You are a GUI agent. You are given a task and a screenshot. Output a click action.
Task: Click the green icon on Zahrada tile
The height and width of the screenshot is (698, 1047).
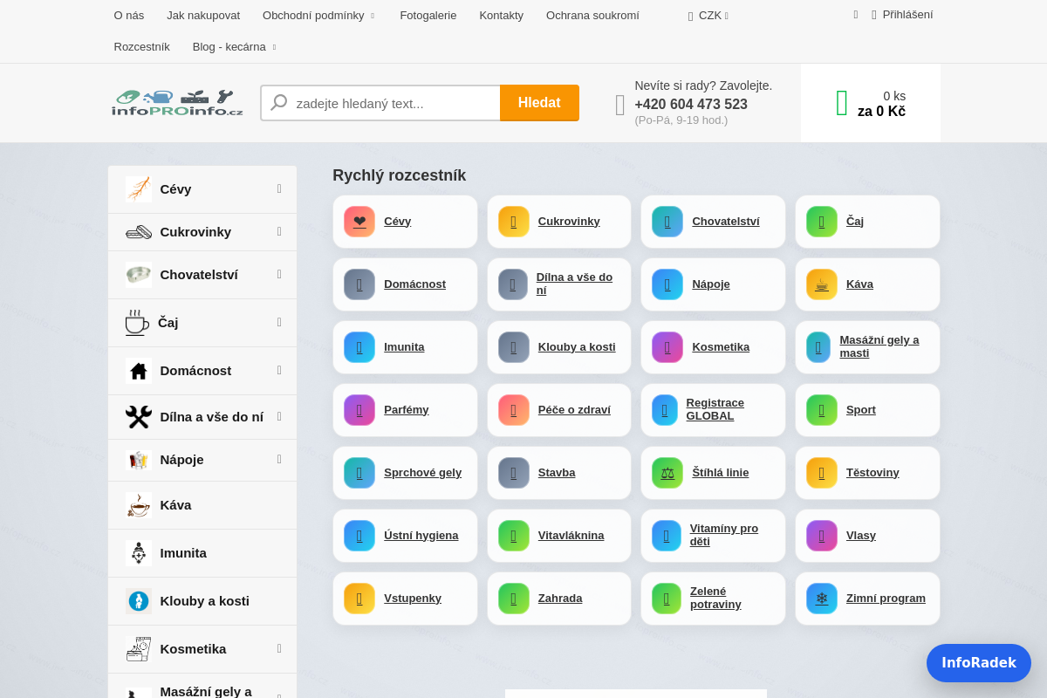coord(514,599)
